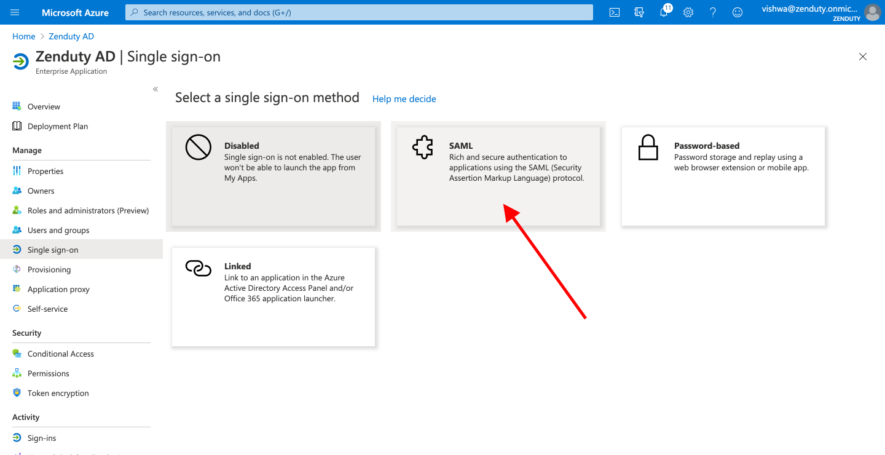Click the Application proxy icon
The width and height of the screenshot is (885, 455).
tap(17, 289)
